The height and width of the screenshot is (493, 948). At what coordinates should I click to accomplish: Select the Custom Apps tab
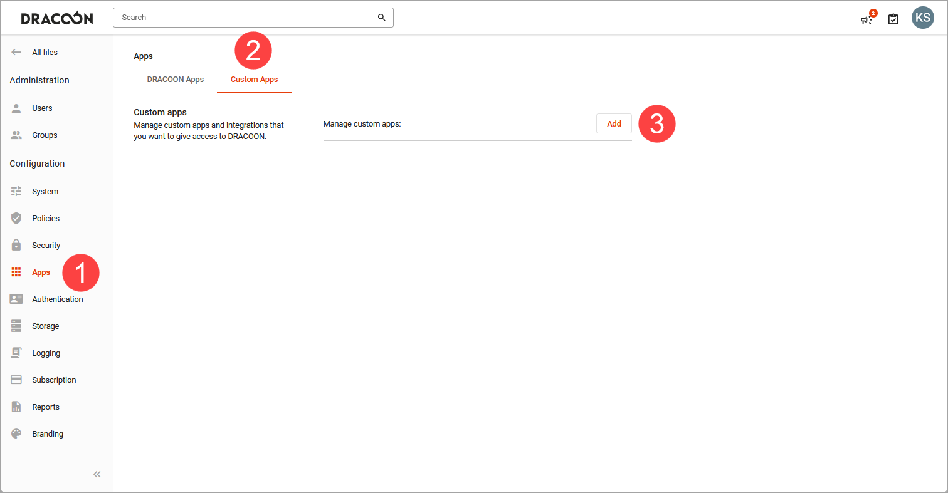(254, 80)
